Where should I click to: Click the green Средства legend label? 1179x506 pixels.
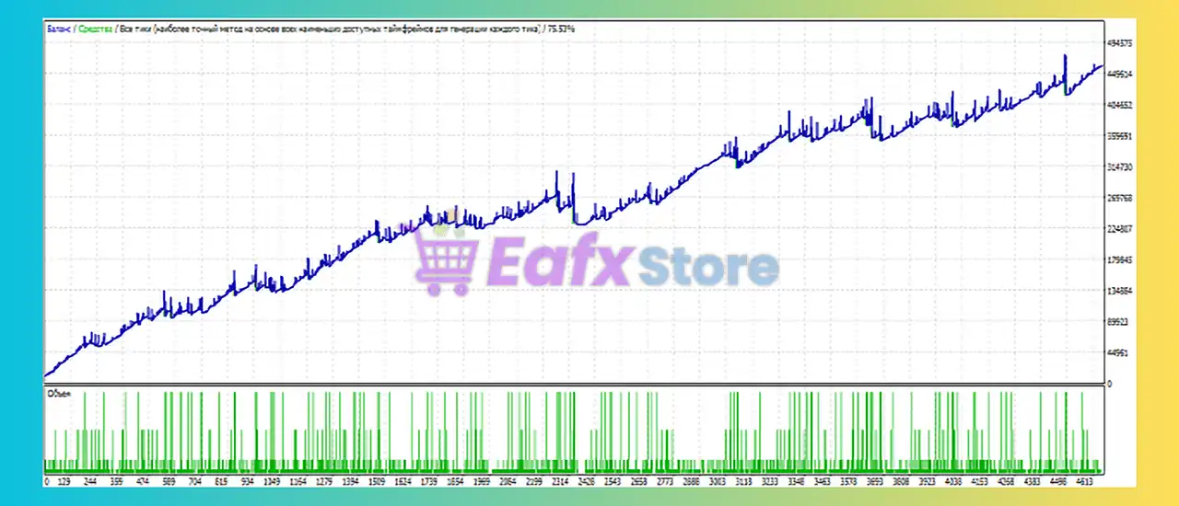tap(99, 29)
